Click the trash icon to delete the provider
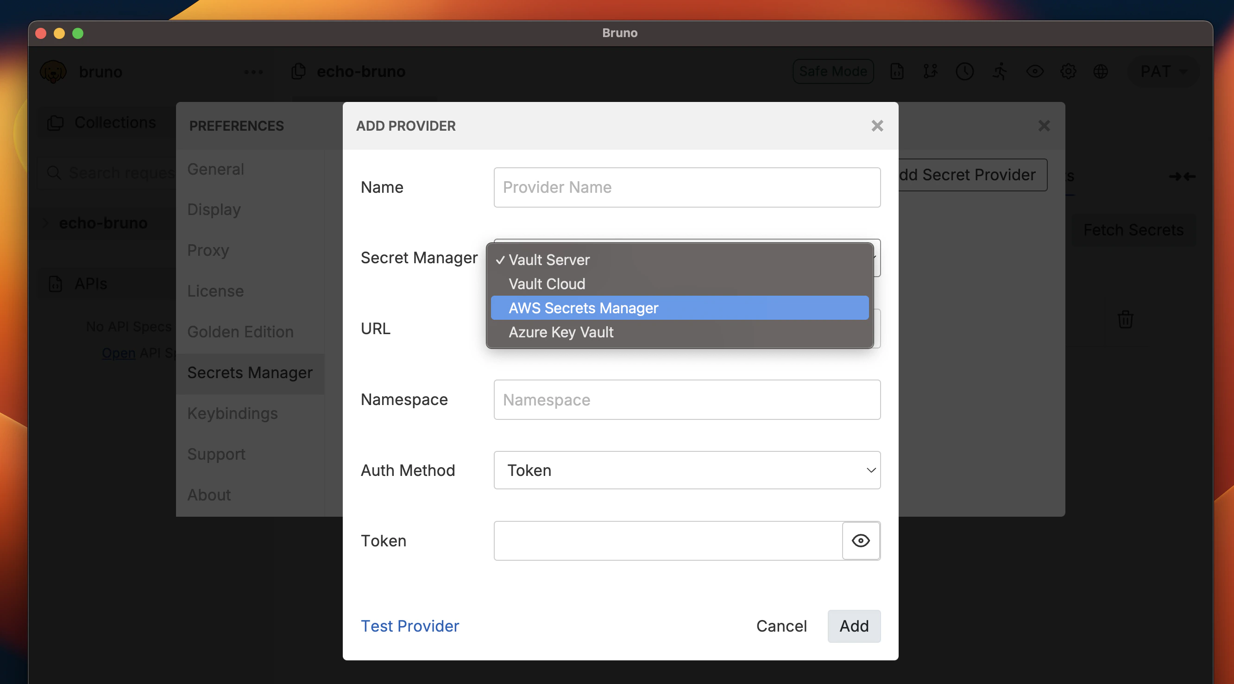Image resolution: width=1234 pixels, height=684 pixels. click(1125, 319)
